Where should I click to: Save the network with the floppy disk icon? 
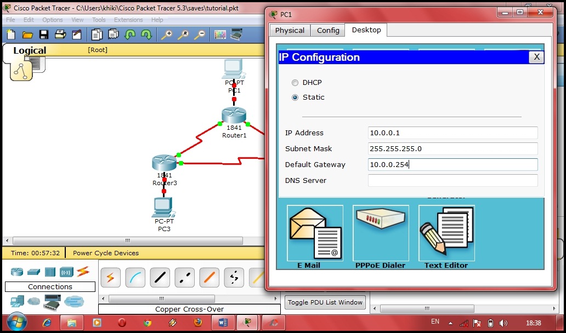point(44,35)
